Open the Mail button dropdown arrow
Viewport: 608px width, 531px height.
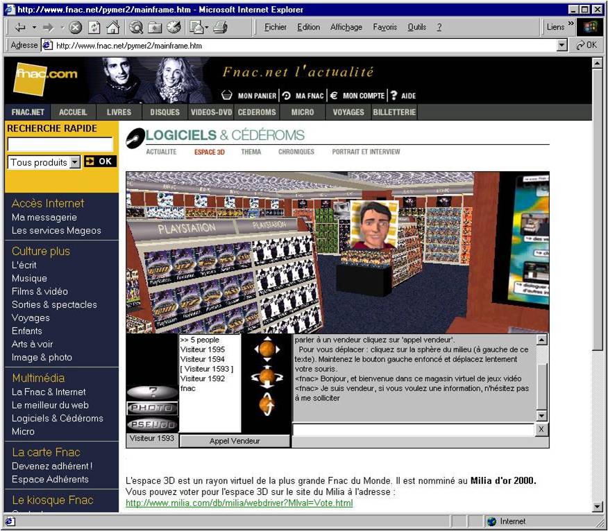click(x=207, y=28)
